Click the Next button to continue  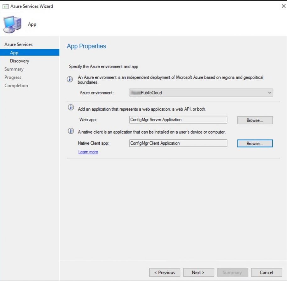click(198, 272)
